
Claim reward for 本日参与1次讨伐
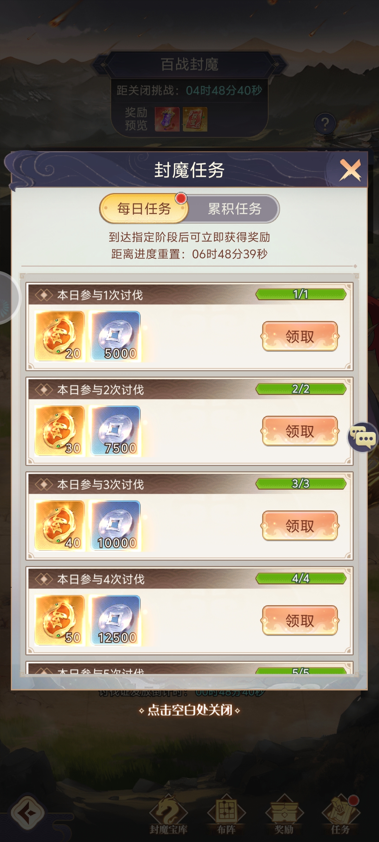tap(300, 336)
